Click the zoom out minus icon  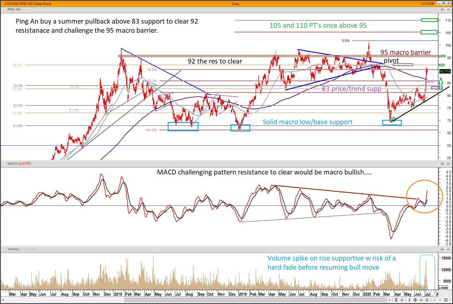coord(421,300)
